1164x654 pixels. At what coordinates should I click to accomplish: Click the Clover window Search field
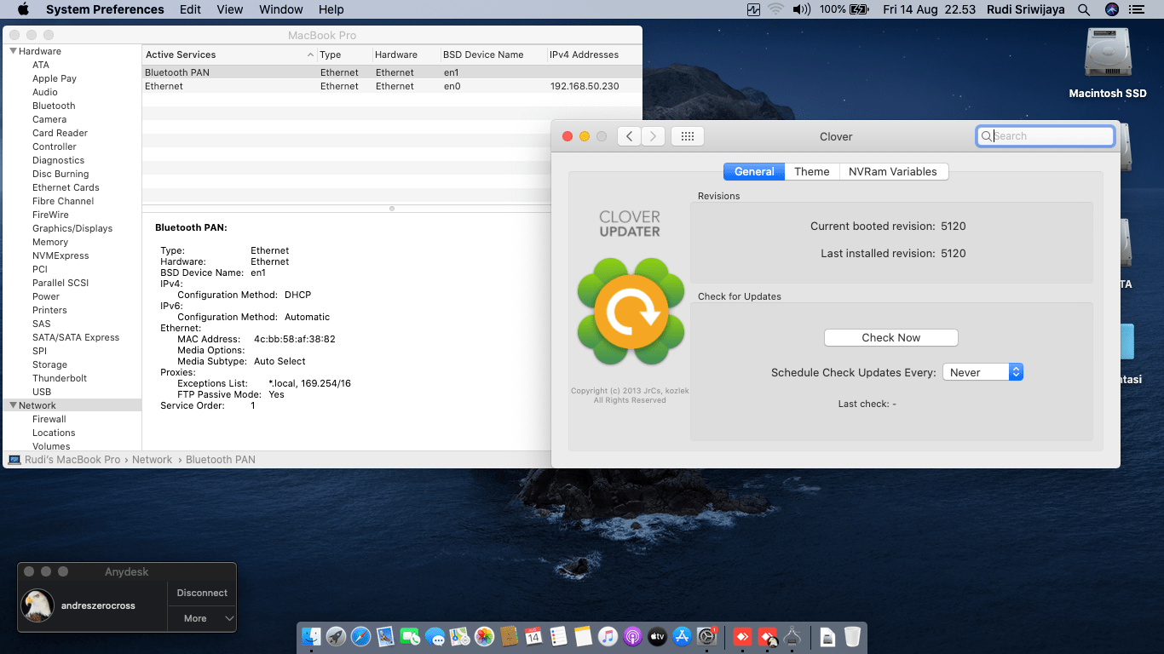(1046, 136)
